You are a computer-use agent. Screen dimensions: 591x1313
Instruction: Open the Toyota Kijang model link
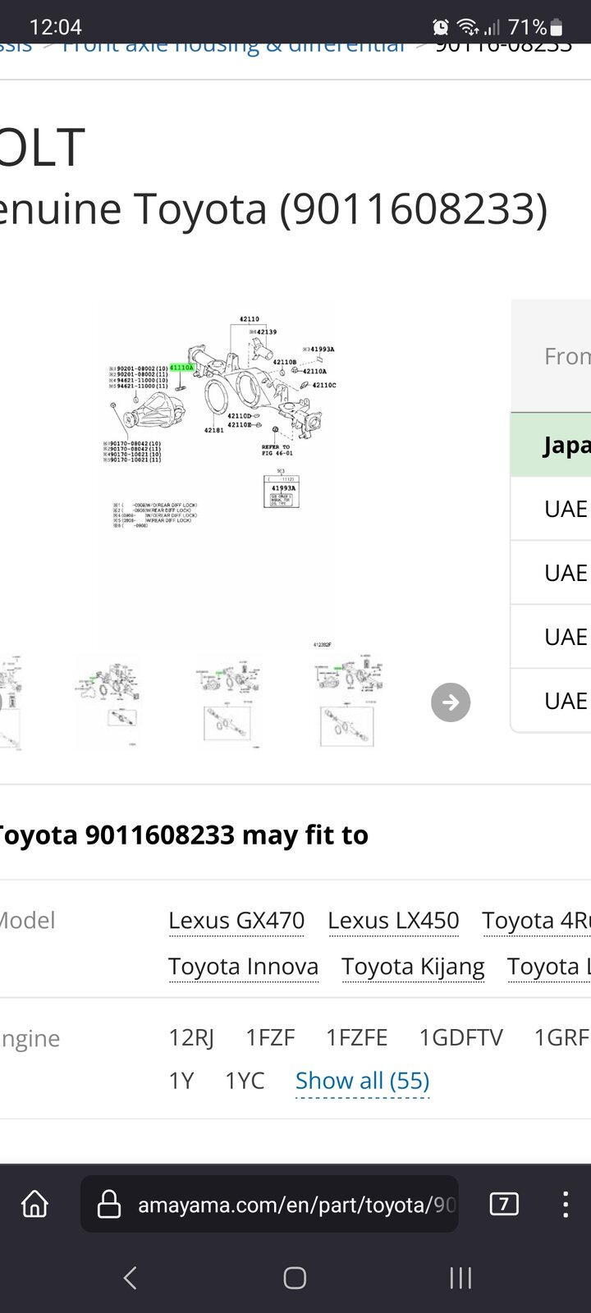[413, 967]
